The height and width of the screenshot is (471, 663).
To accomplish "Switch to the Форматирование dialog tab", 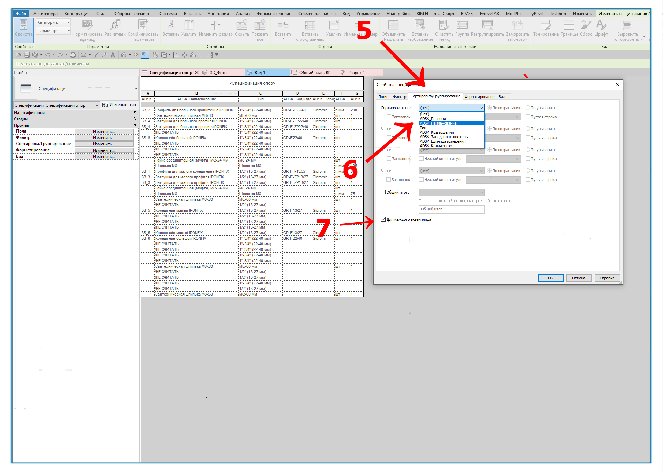I will [x=479, y=97].
